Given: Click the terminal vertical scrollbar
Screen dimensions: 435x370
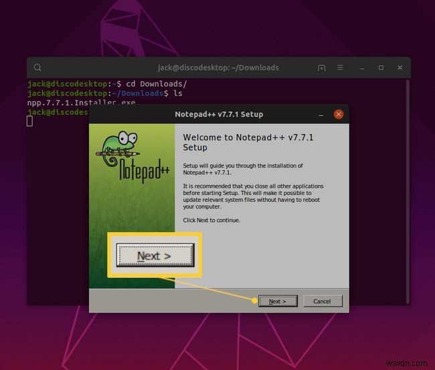Looking at the screenshot, I should tap(408, 192).
